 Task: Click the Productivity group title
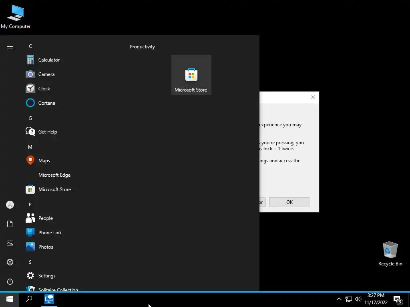point(142,47)
